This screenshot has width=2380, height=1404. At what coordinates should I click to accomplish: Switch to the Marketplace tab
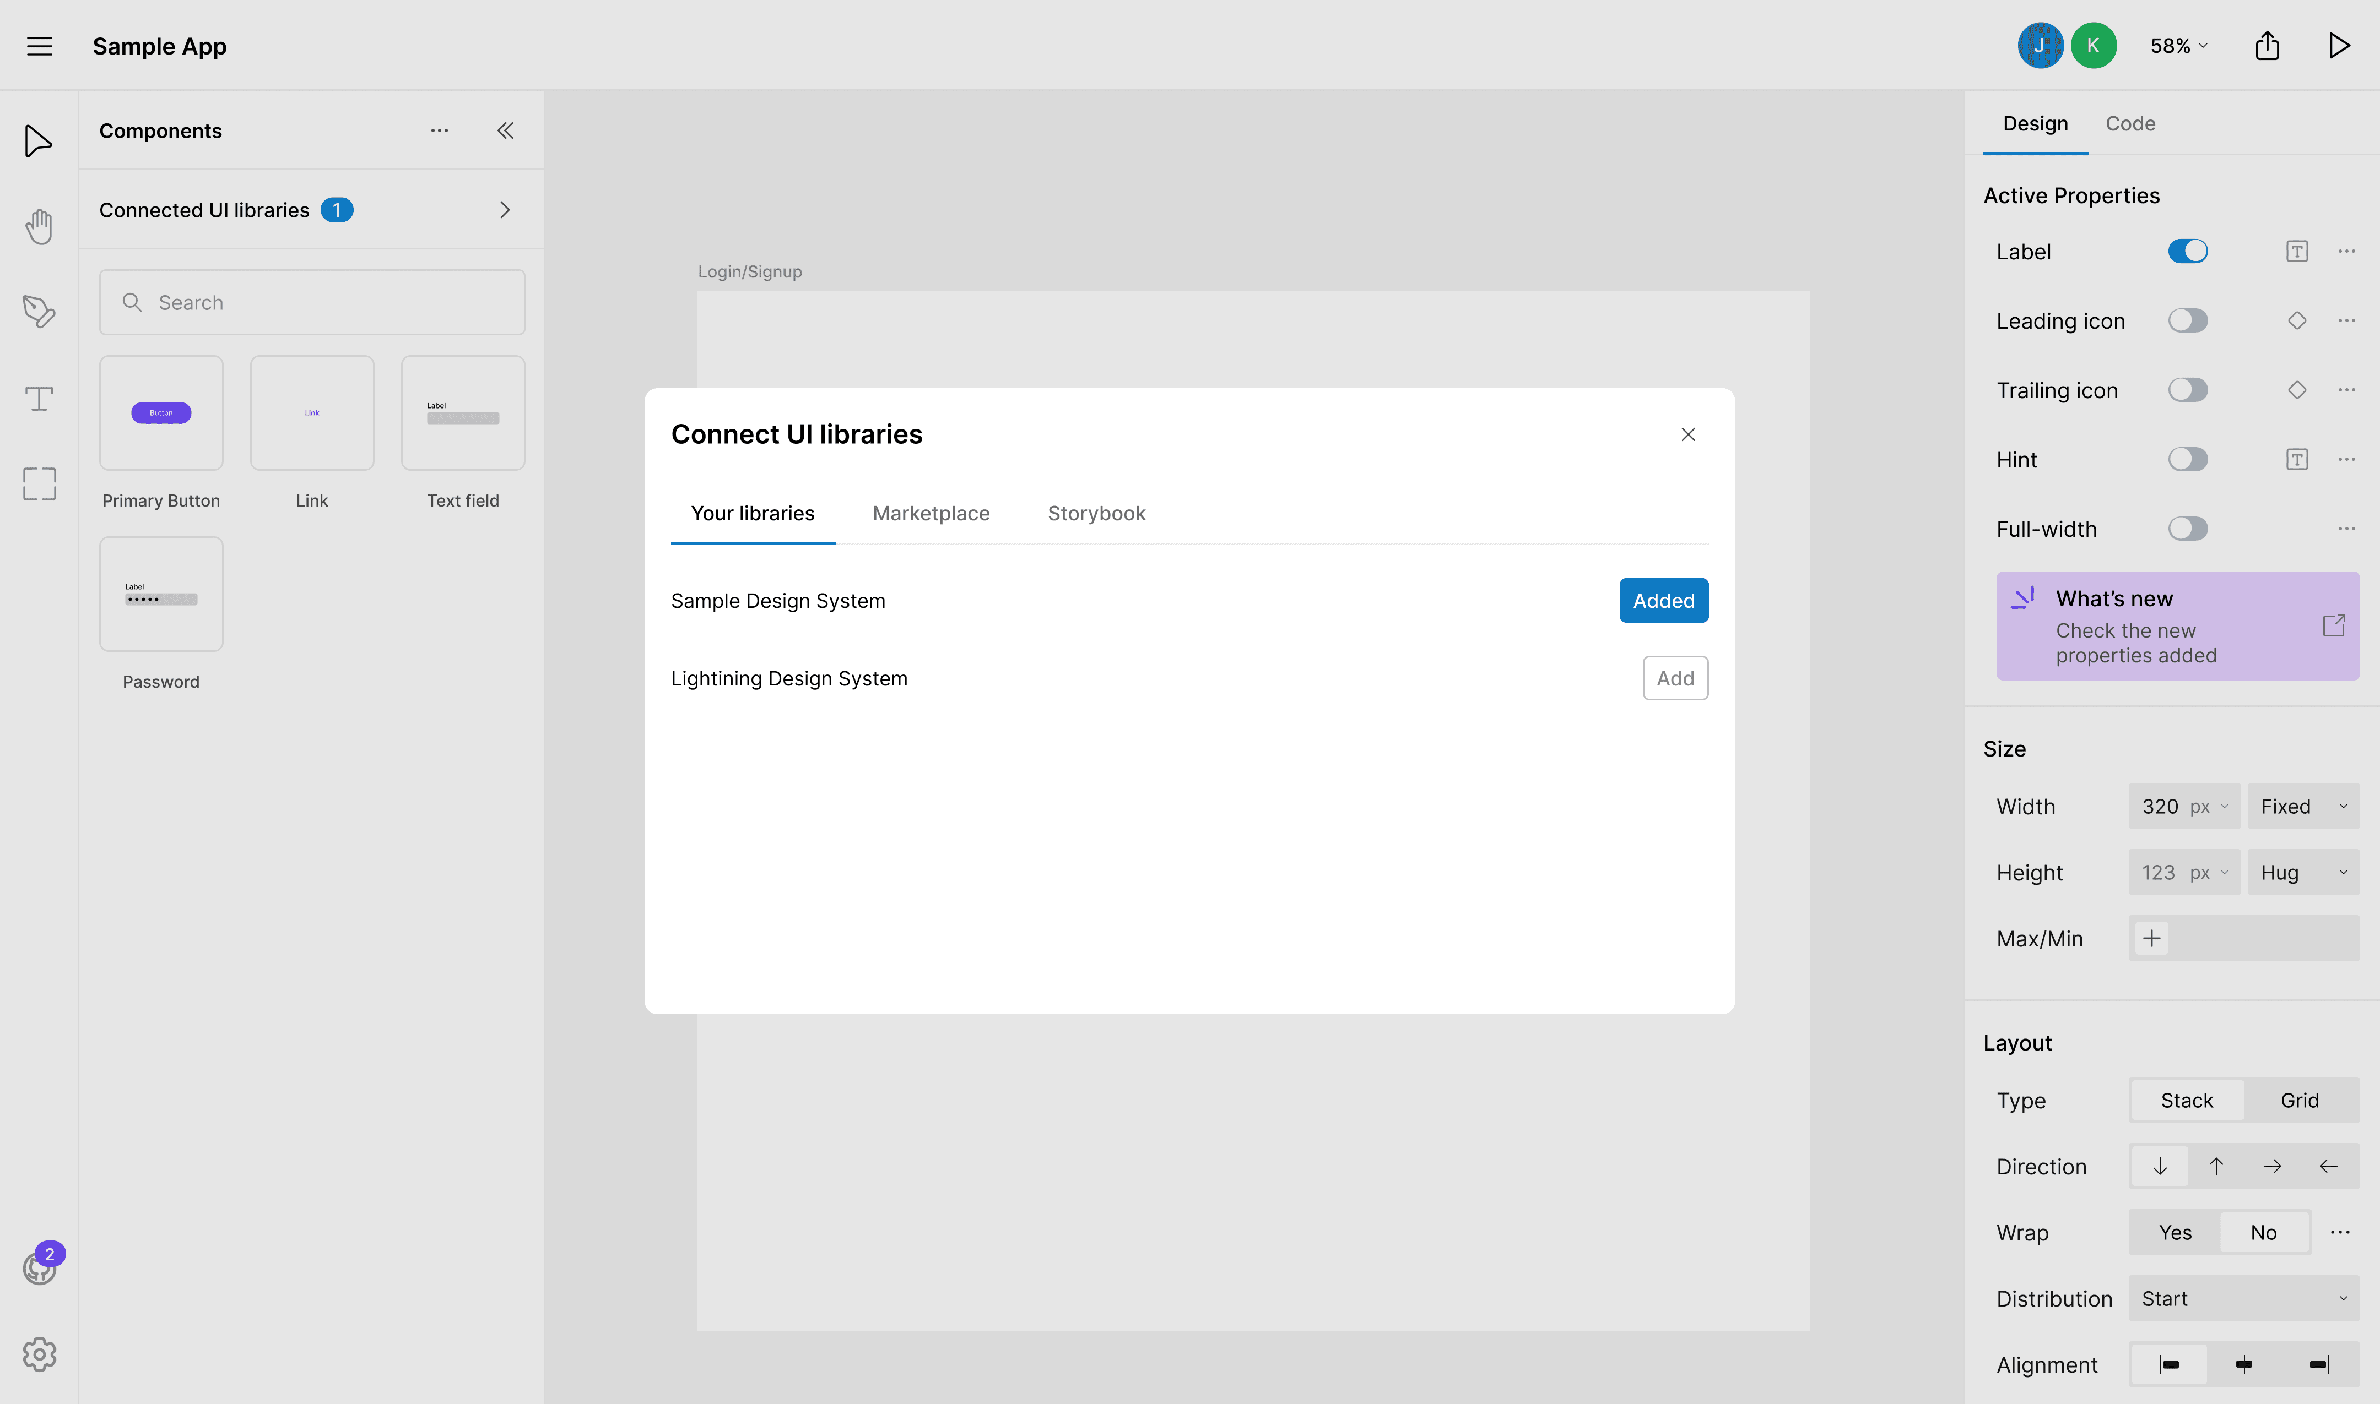pyautogui.click(x=931, y=513)
